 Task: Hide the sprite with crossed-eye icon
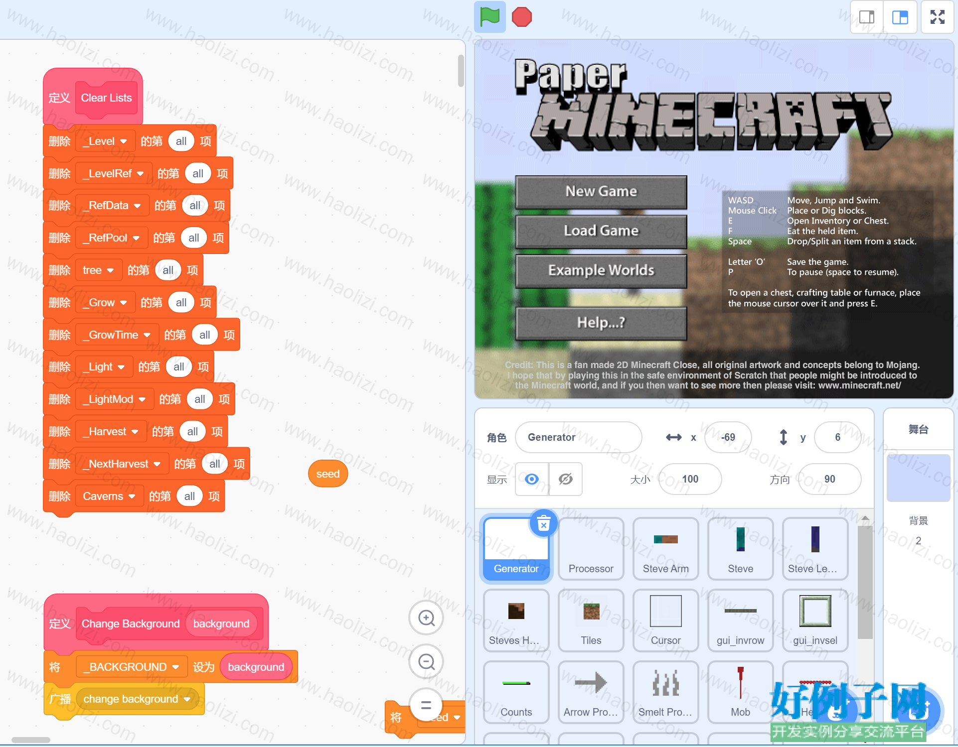click(566, 479)
